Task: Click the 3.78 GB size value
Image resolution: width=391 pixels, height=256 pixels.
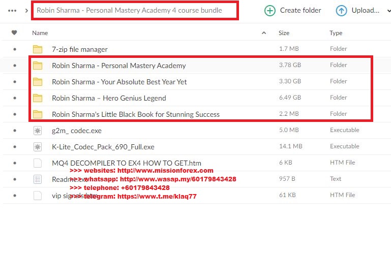Action: (290, 65)
